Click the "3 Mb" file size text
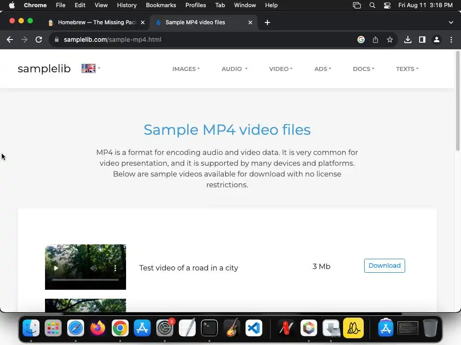461x345 pixels. (321, 266)
